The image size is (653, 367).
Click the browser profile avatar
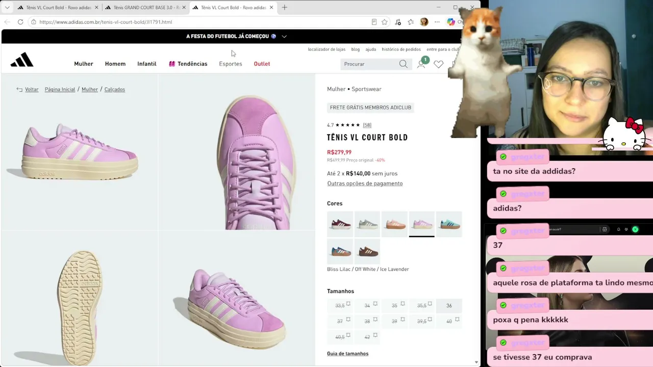[x=424, y=22]
